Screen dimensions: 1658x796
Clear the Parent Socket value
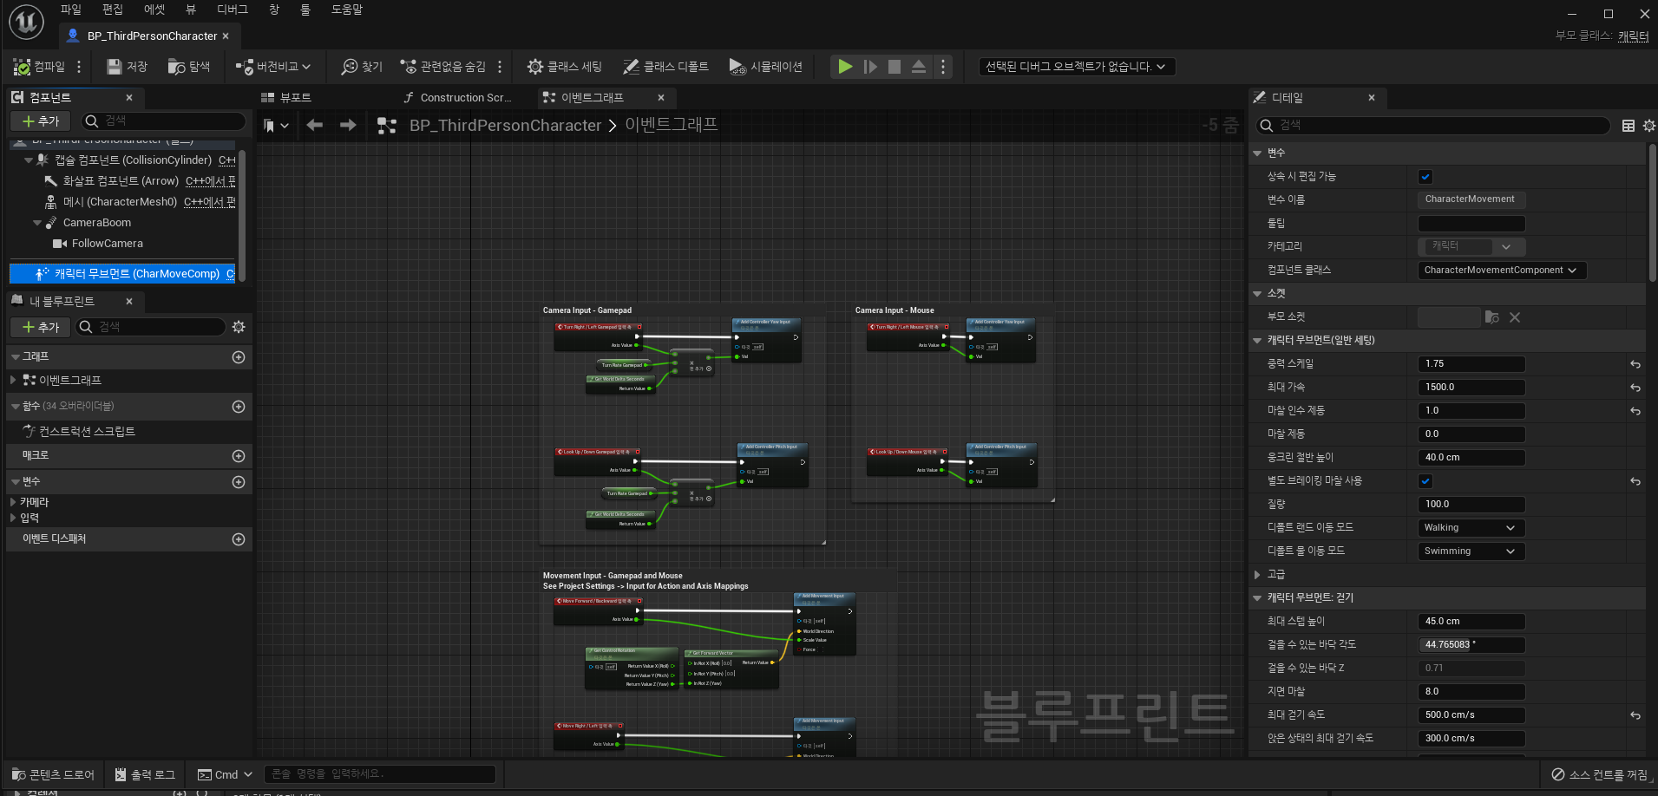pos(1515,317)
